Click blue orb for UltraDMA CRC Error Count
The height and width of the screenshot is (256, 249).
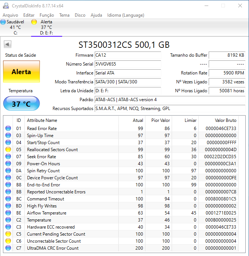coord(8,248)
